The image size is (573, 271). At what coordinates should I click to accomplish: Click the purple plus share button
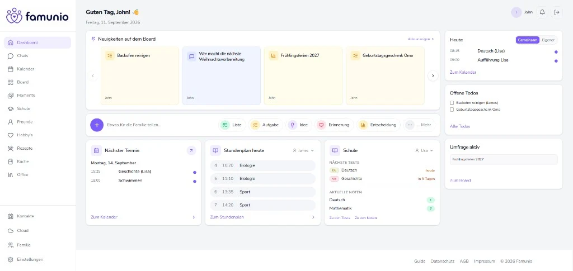(97, 125)
